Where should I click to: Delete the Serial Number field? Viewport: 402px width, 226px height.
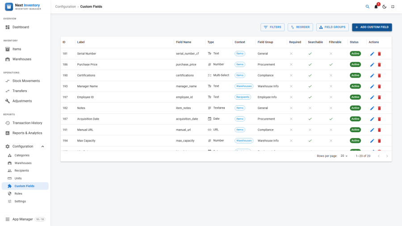379,54
